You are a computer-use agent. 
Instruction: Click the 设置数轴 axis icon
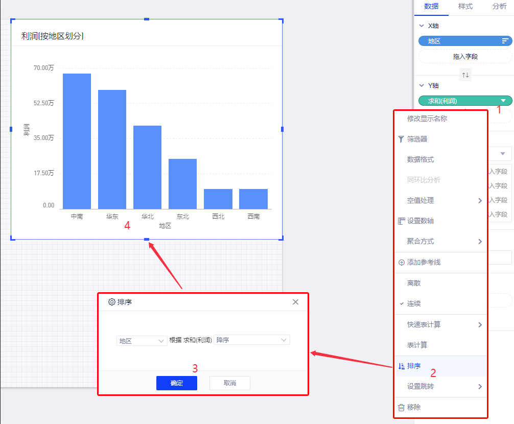pyautogui.click(x=401, y=221)
